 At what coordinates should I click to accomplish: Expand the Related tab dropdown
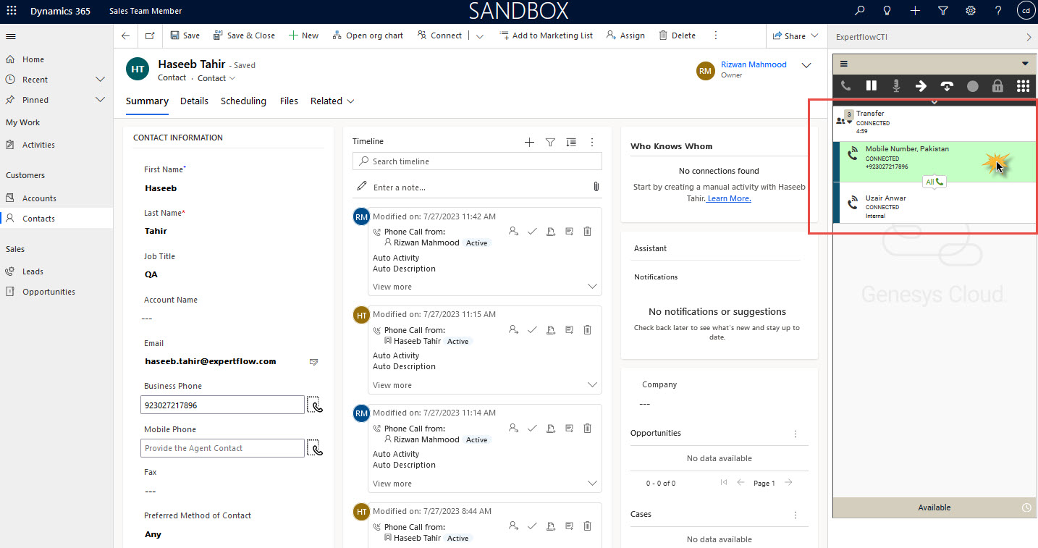[x=332, y=101]
